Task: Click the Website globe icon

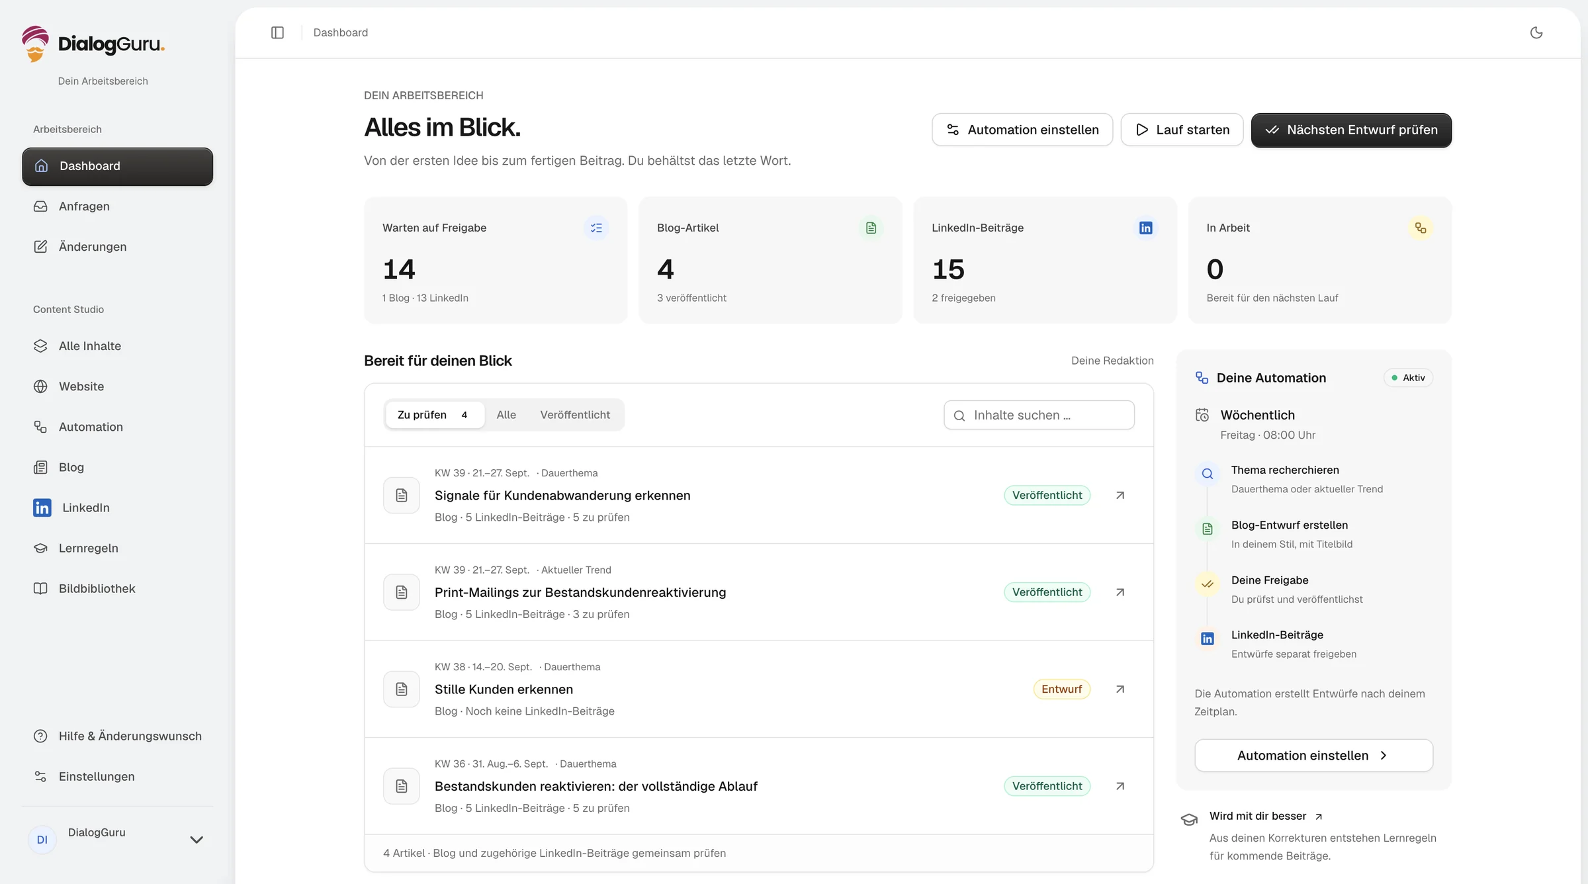Action: pyautogui.click(x=40, y=386)
